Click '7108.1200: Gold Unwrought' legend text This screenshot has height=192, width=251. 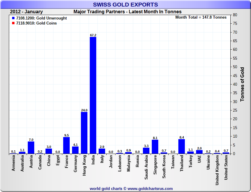click(x=41, y=18)
